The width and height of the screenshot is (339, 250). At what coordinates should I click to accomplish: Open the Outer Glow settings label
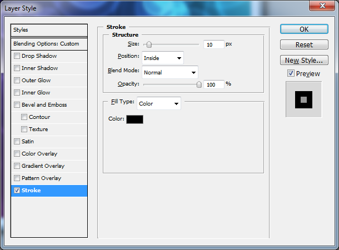tap(36, 81)
